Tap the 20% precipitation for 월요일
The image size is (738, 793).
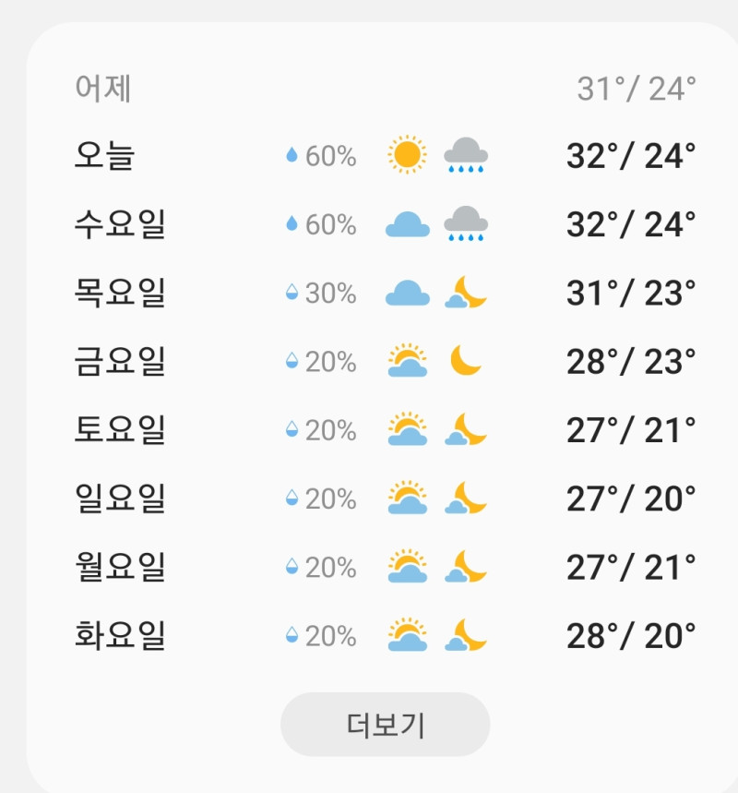[330, 568]
